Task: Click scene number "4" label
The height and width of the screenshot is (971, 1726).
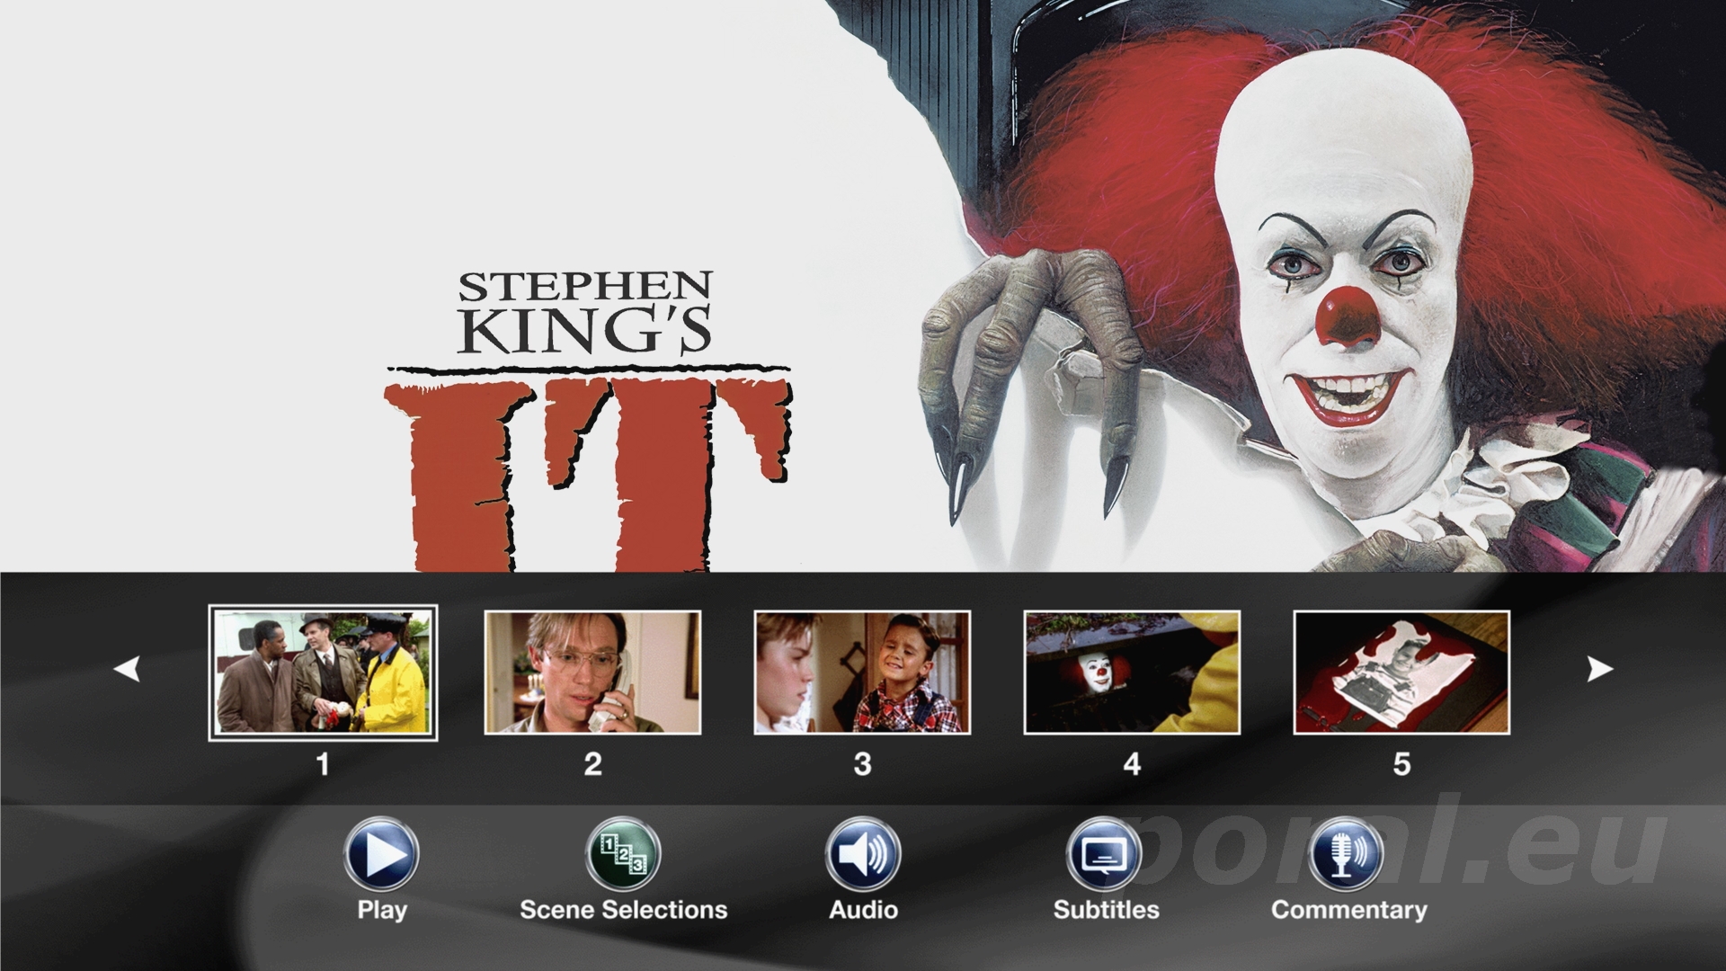Action: pyautogui.click(x=1132, y=764)
